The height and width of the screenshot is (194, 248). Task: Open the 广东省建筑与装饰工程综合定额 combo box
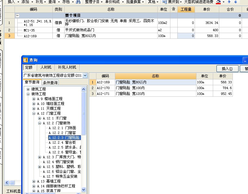(85, 75)
